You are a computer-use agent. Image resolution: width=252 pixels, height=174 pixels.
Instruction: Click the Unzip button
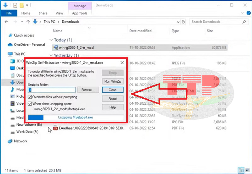pos(113,73)
